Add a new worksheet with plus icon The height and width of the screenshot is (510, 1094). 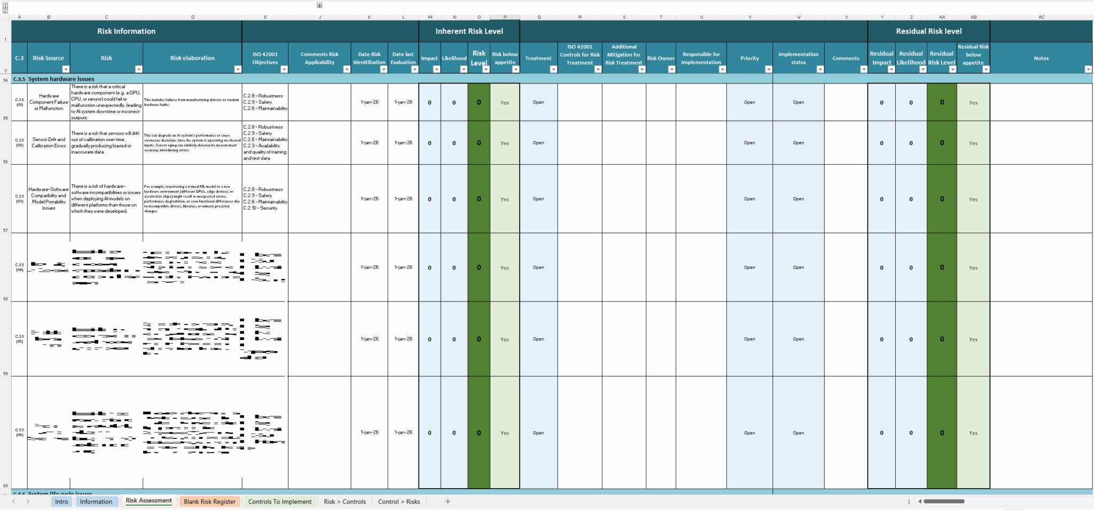pyautogui.click(x=448, y=501)
